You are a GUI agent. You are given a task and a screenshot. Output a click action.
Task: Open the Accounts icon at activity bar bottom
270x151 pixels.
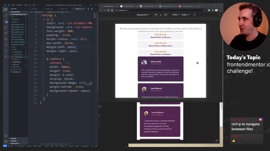click(5, 135)
